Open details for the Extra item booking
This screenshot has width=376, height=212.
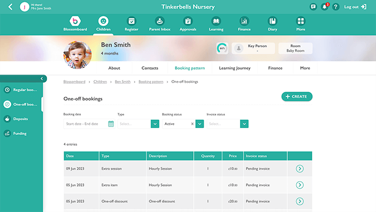click(x=300, y=185)
